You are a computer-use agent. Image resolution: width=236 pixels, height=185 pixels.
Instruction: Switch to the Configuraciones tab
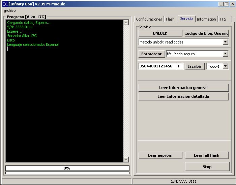[149, 19]
